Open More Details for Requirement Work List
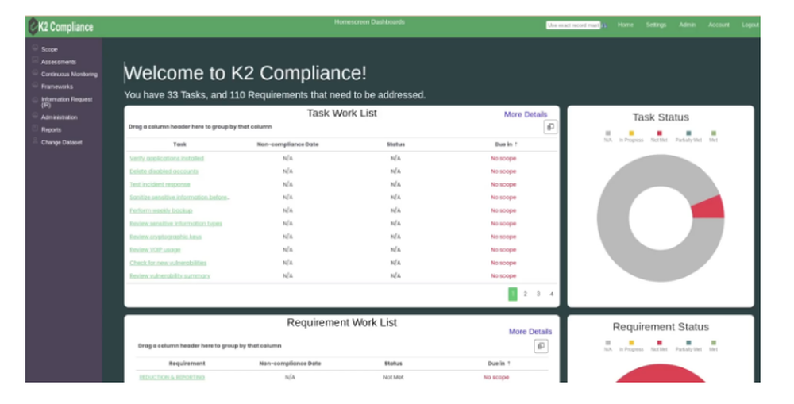 coord(530,332)
